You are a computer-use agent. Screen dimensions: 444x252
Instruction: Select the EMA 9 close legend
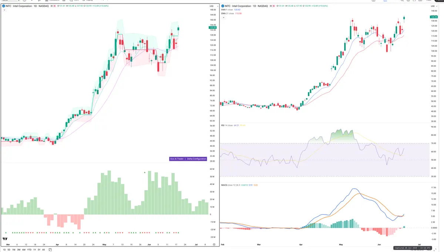228,10
